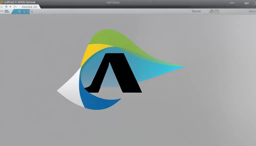
Task: Open the SXF menu item
Action: [15, 7]
